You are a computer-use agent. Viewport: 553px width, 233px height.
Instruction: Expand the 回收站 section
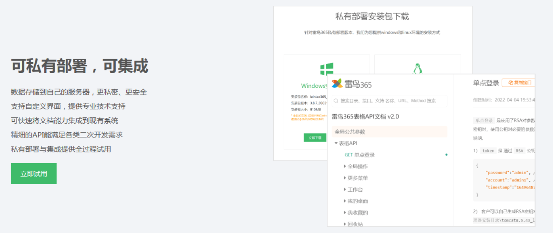click(345, 224)
